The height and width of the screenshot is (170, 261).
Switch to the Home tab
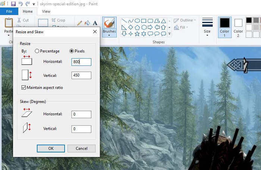click(x=28, y=11)
